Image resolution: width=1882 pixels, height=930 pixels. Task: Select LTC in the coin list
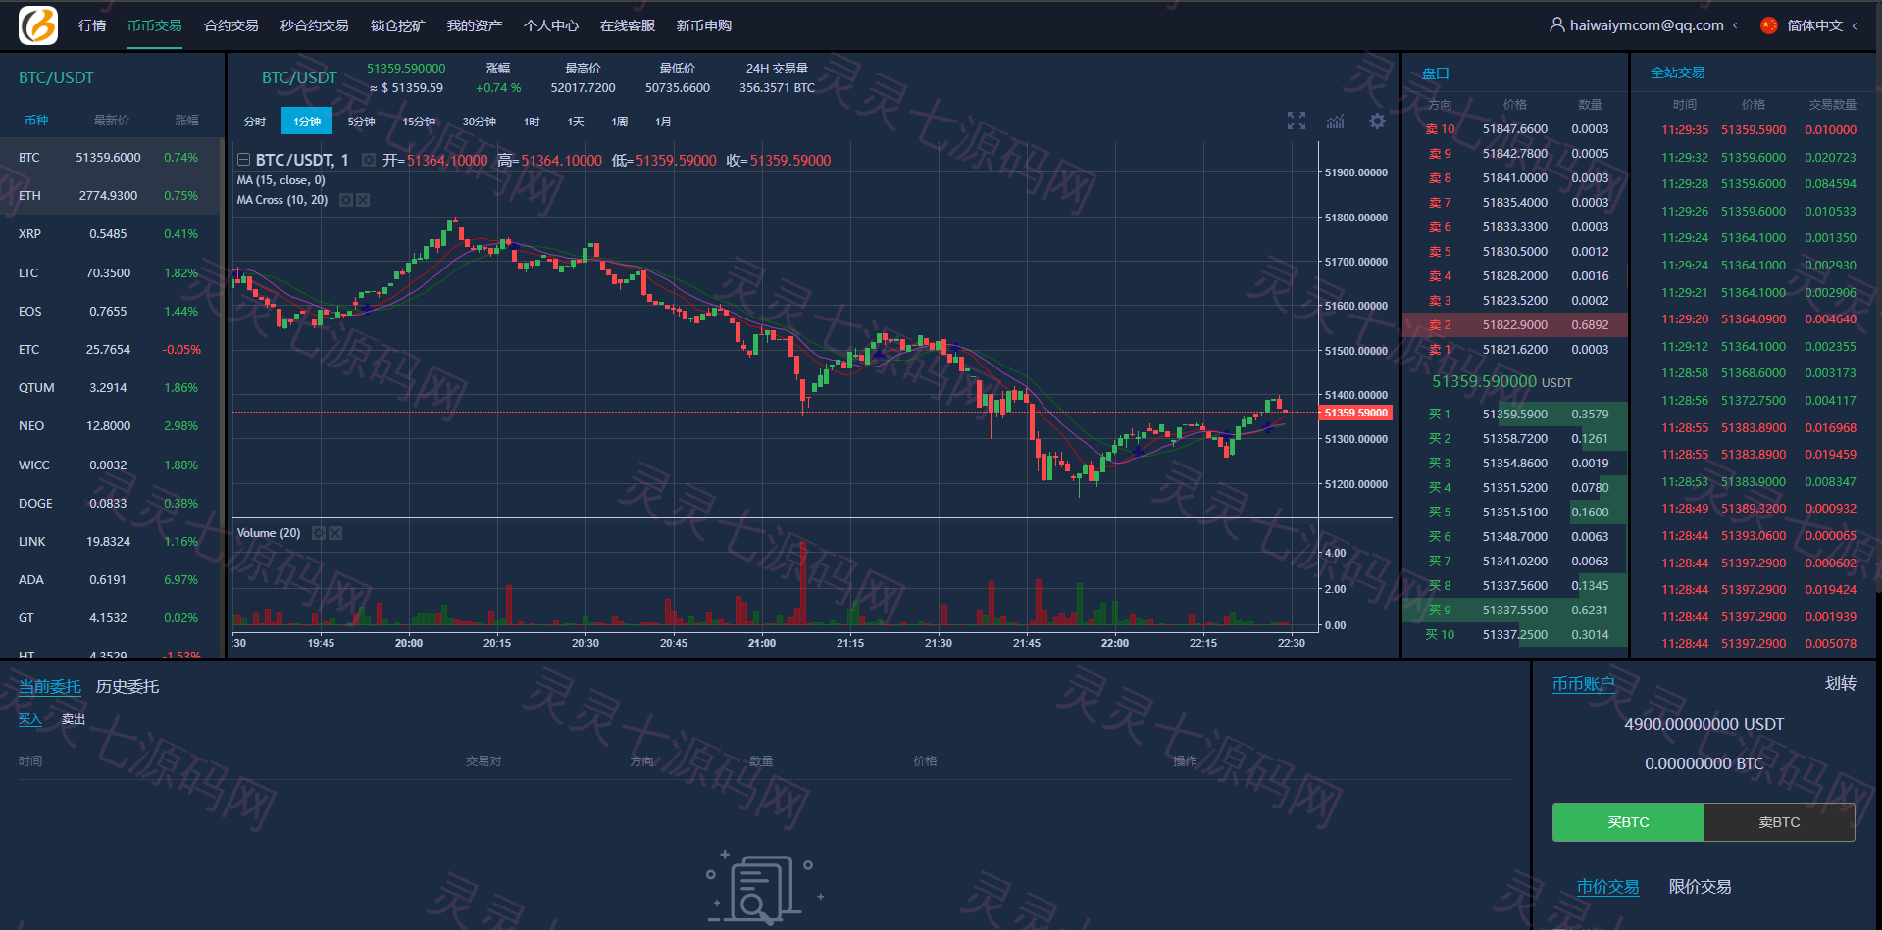pos(112,273)
